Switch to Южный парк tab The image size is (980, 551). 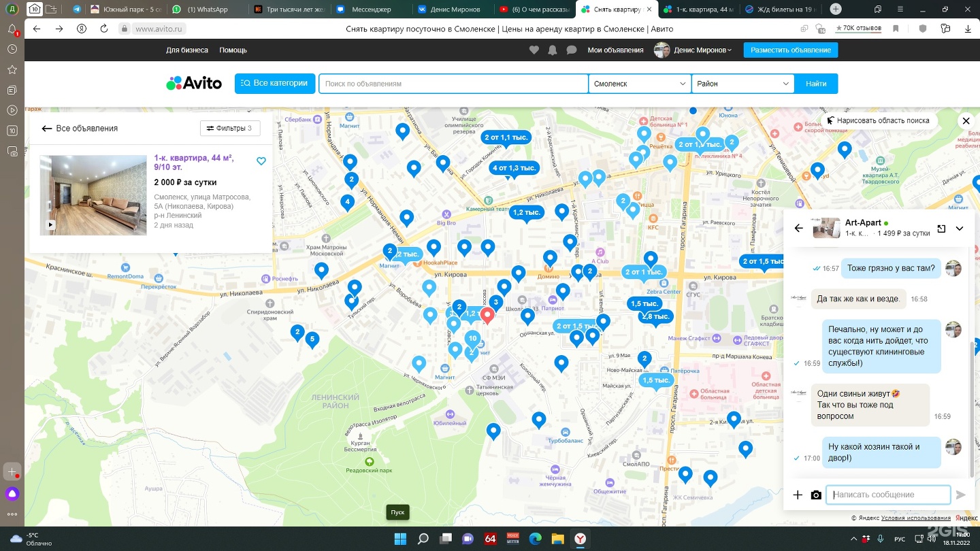pos(125,10)
